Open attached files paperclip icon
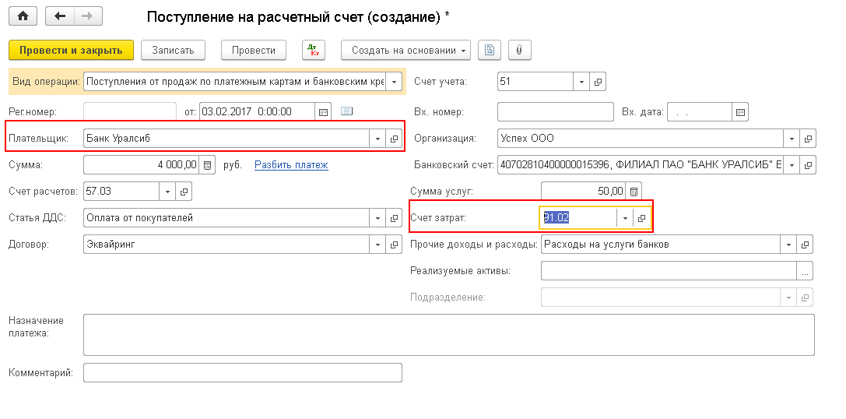 click(519, 51)
